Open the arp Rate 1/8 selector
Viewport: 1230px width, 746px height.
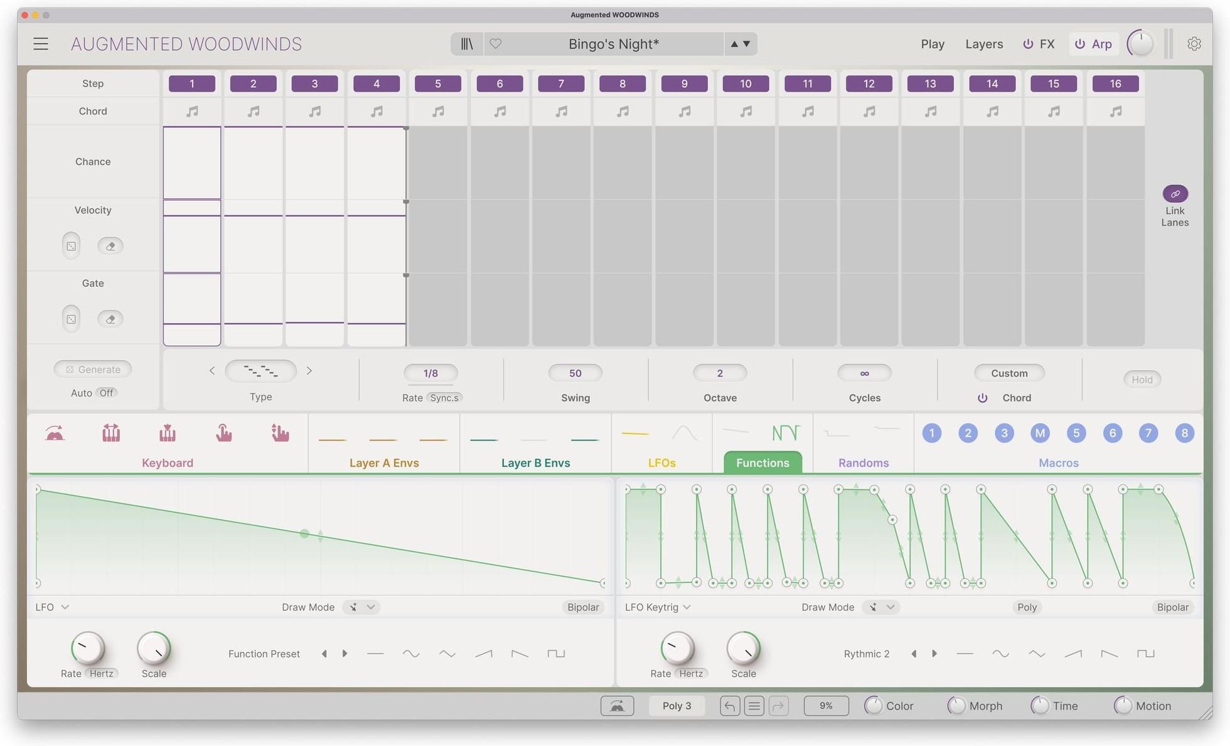click(x=430, y=373)
